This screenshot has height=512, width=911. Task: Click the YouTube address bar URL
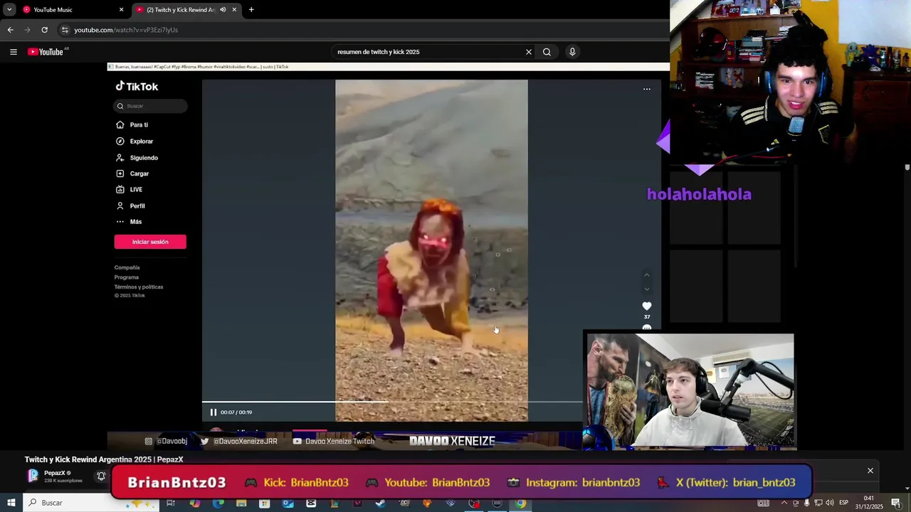tap(126, 30)
